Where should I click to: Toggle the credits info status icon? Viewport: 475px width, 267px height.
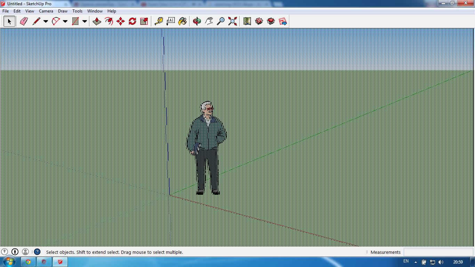[15, 252]
